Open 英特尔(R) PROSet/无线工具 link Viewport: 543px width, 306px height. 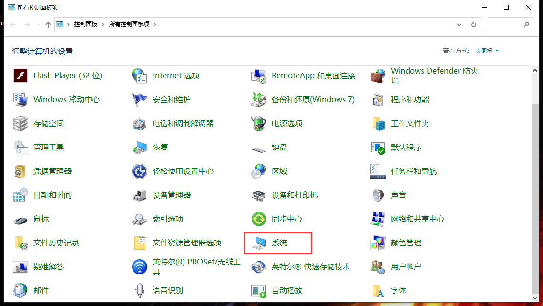[196, 266]
